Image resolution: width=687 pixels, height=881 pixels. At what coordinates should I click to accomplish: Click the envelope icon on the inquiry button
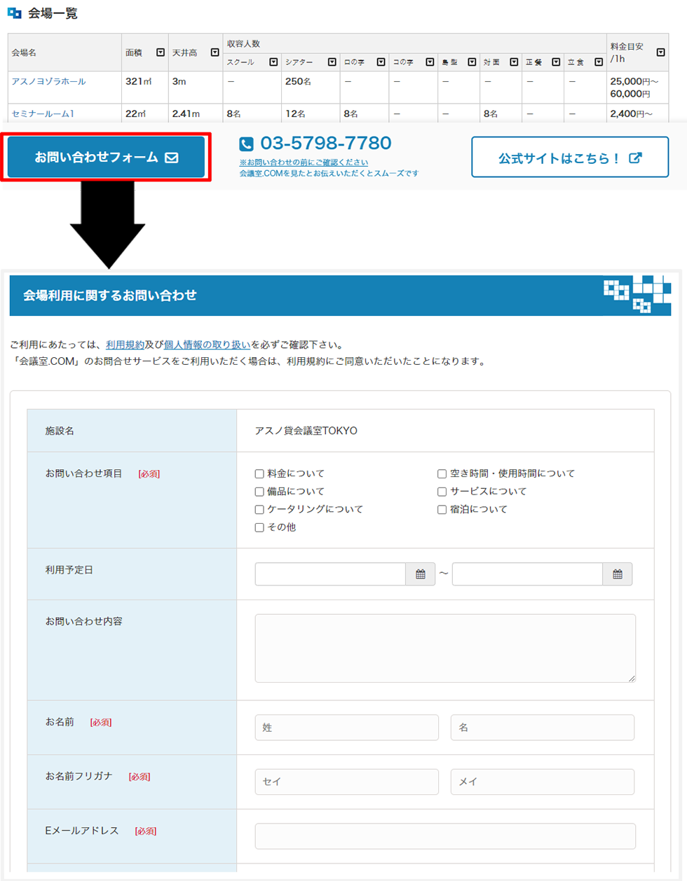[172, 158]
